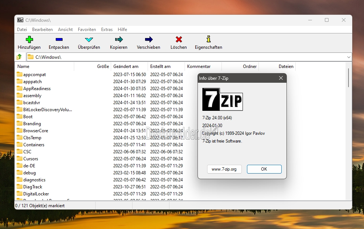Click created date 2022-05-07 11:29 of de-DE

pyautogui.click(x=166, y=166)
